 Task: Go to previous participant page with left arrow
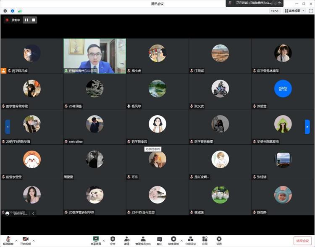click(x=8, y=127)
